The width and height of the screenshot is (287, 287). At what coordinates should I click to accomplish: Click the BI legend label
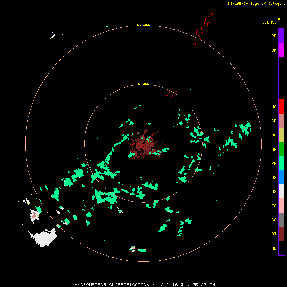click(x=274, y=234)
